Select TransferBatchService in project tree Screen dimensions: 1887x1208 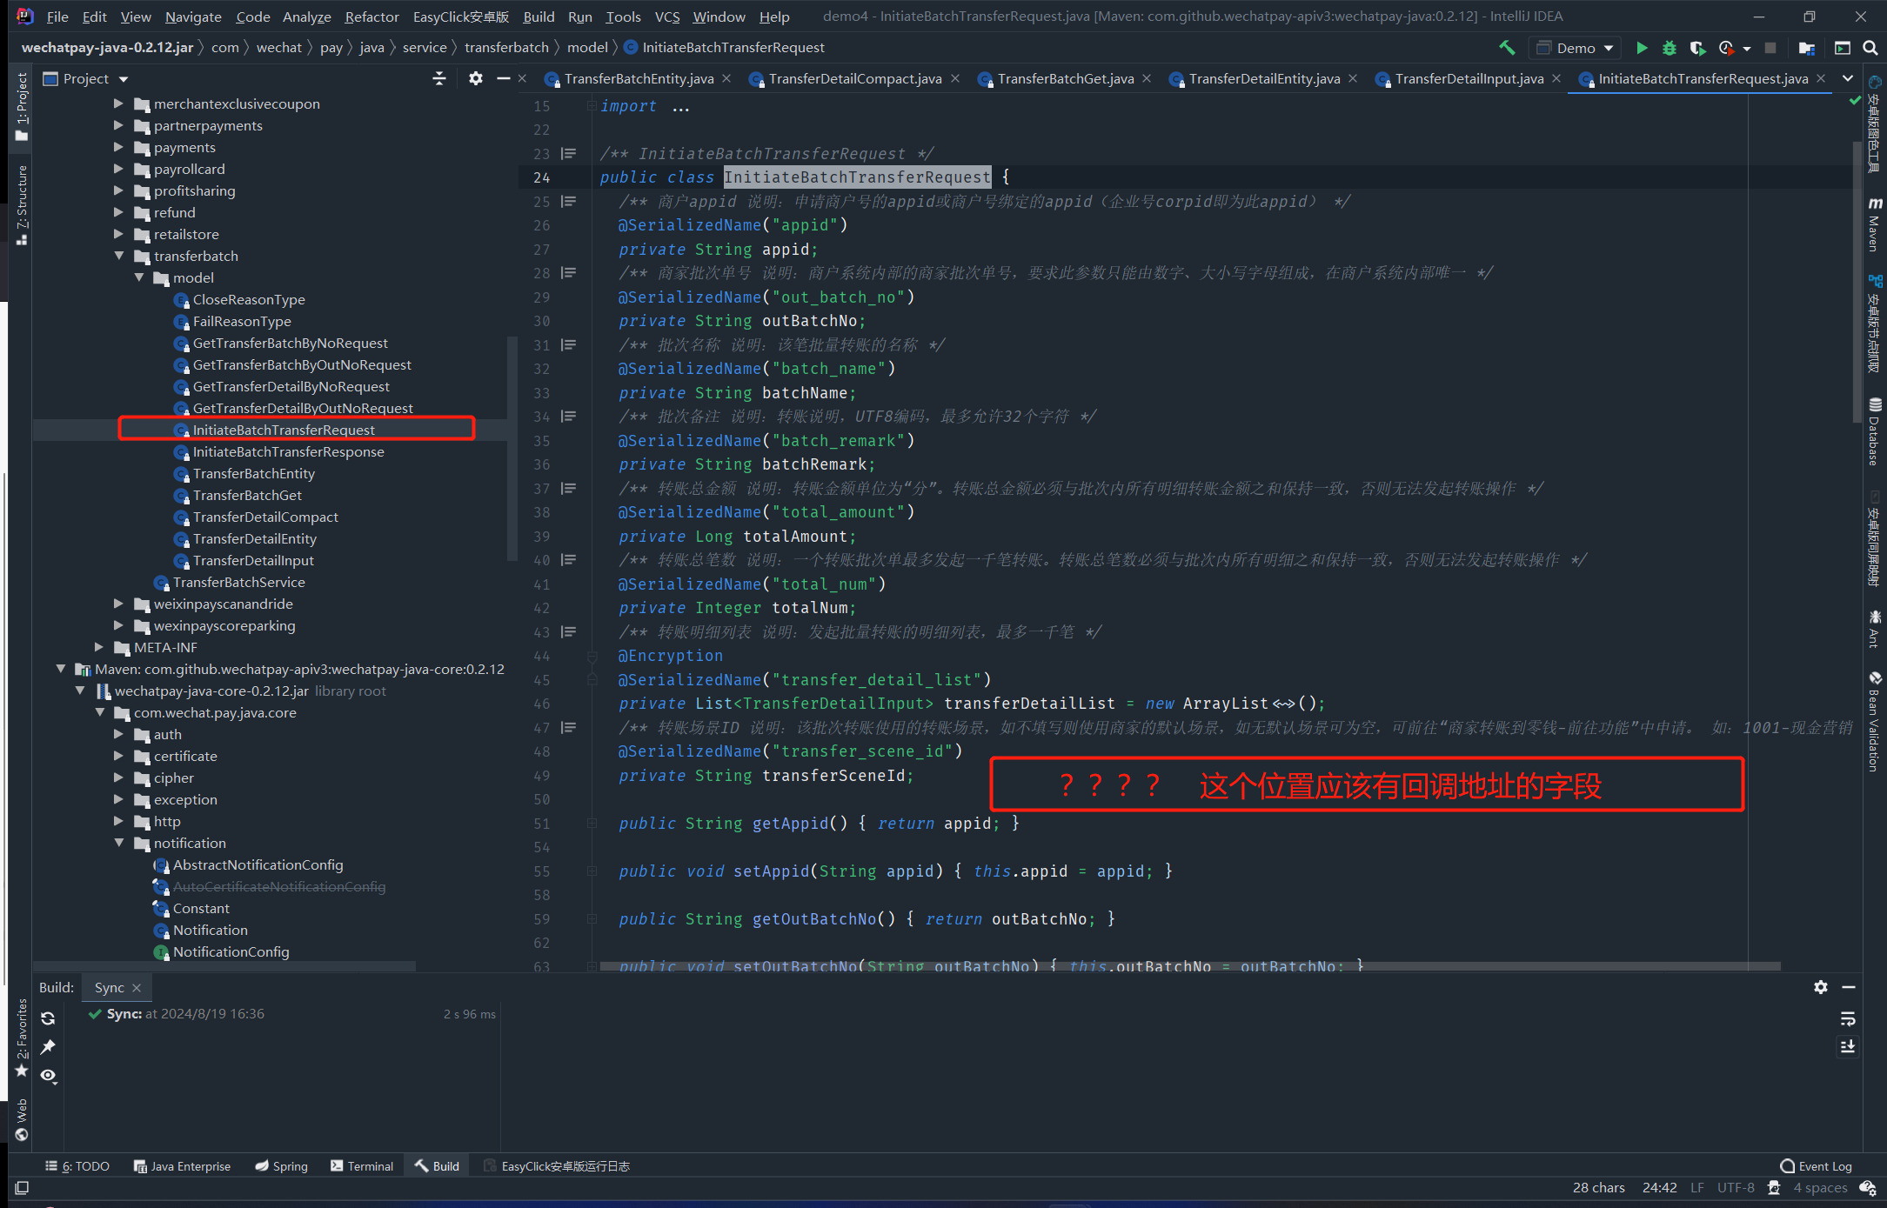coord(238,582)
